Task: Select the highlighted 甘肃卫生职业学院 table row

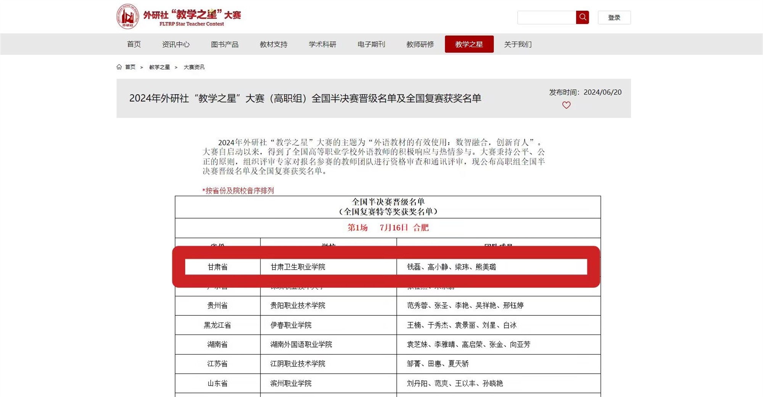Action: coord(381,267)
